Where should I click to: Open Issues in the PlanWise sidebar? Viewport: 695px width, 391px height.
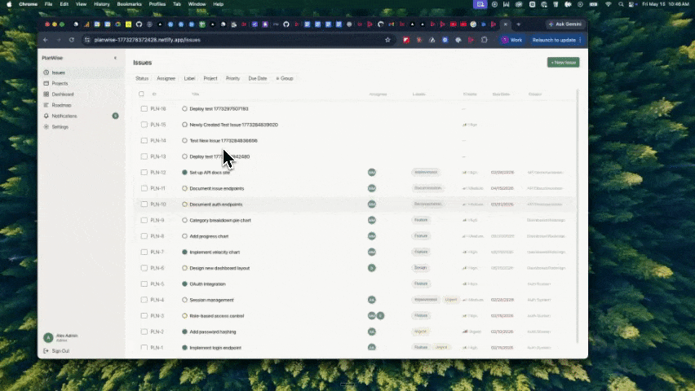pos(80,72)
